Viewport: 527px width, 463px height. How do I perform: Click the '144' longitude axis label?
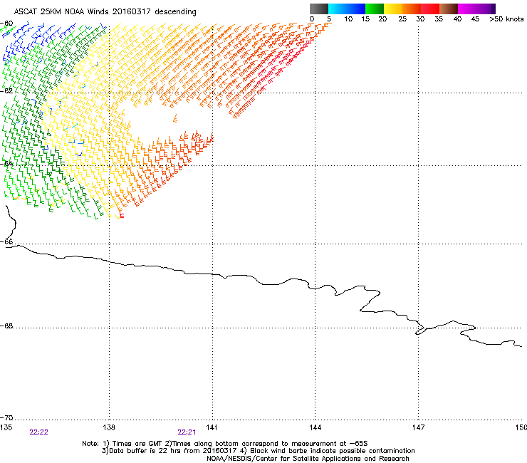coord(315,427)
